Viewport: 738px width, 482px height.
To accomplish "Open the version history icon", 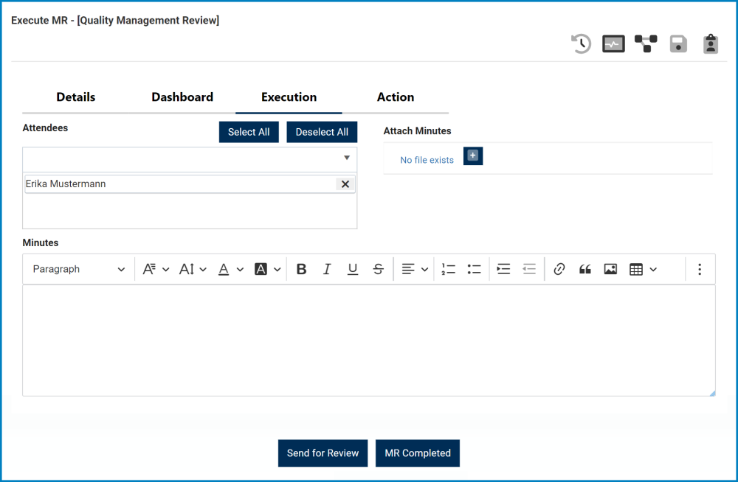I will pos(581,43).
